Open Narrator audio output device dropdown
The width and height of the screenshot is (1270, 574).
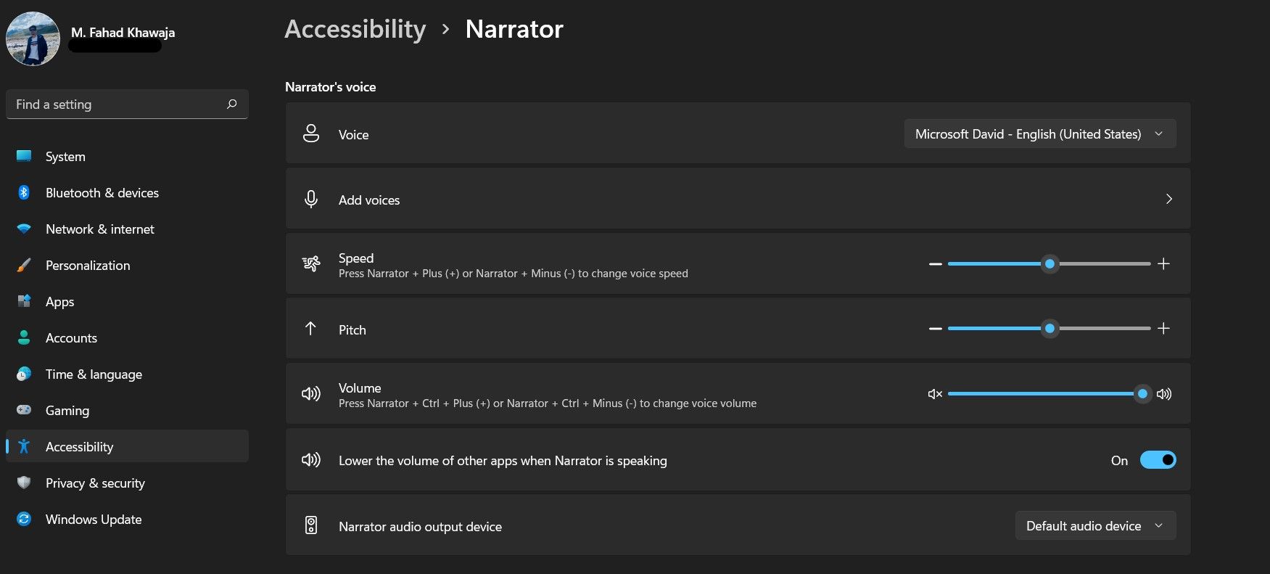(1095, 526)
